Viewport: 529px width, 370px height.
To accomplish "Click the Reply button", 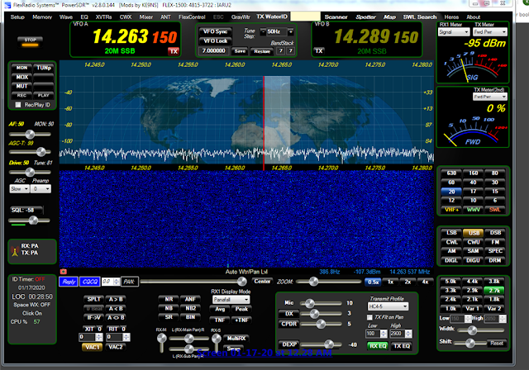I will (69, 282).
